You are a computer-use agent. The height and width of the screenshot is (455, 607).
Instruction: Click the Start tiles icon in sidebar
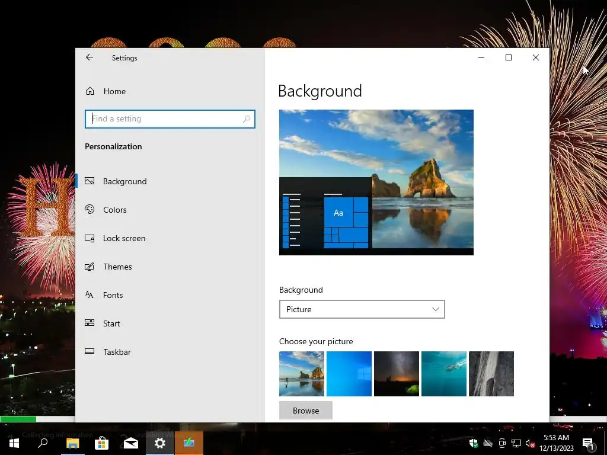[x=90, y=323]
